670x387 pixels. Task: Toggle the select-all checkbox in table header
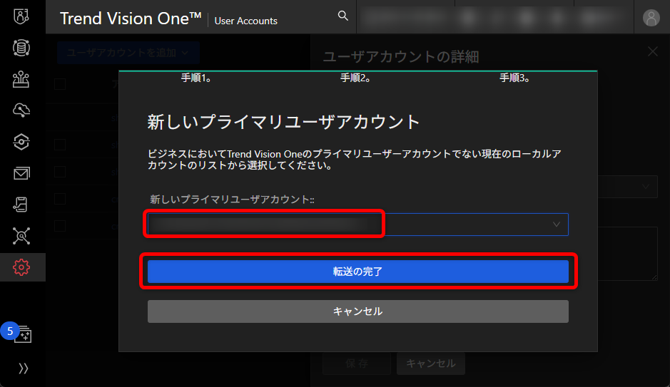60,84
